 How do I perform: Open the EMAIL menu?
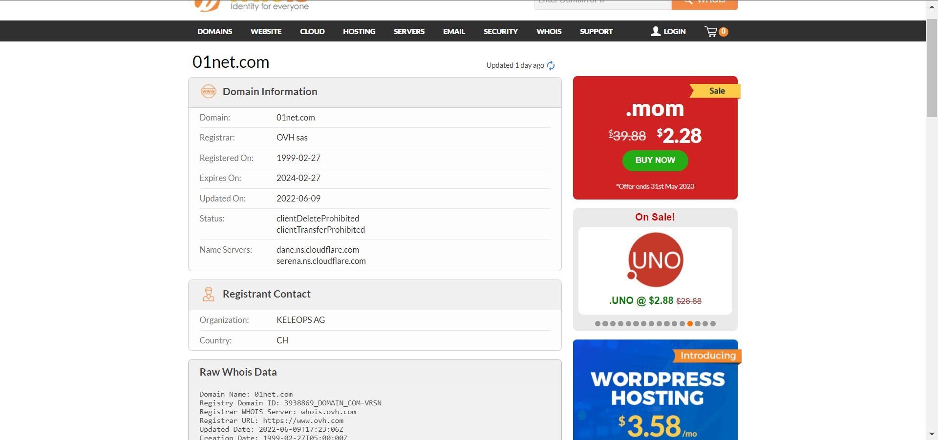pyautogui.click(x=454, y=31)
